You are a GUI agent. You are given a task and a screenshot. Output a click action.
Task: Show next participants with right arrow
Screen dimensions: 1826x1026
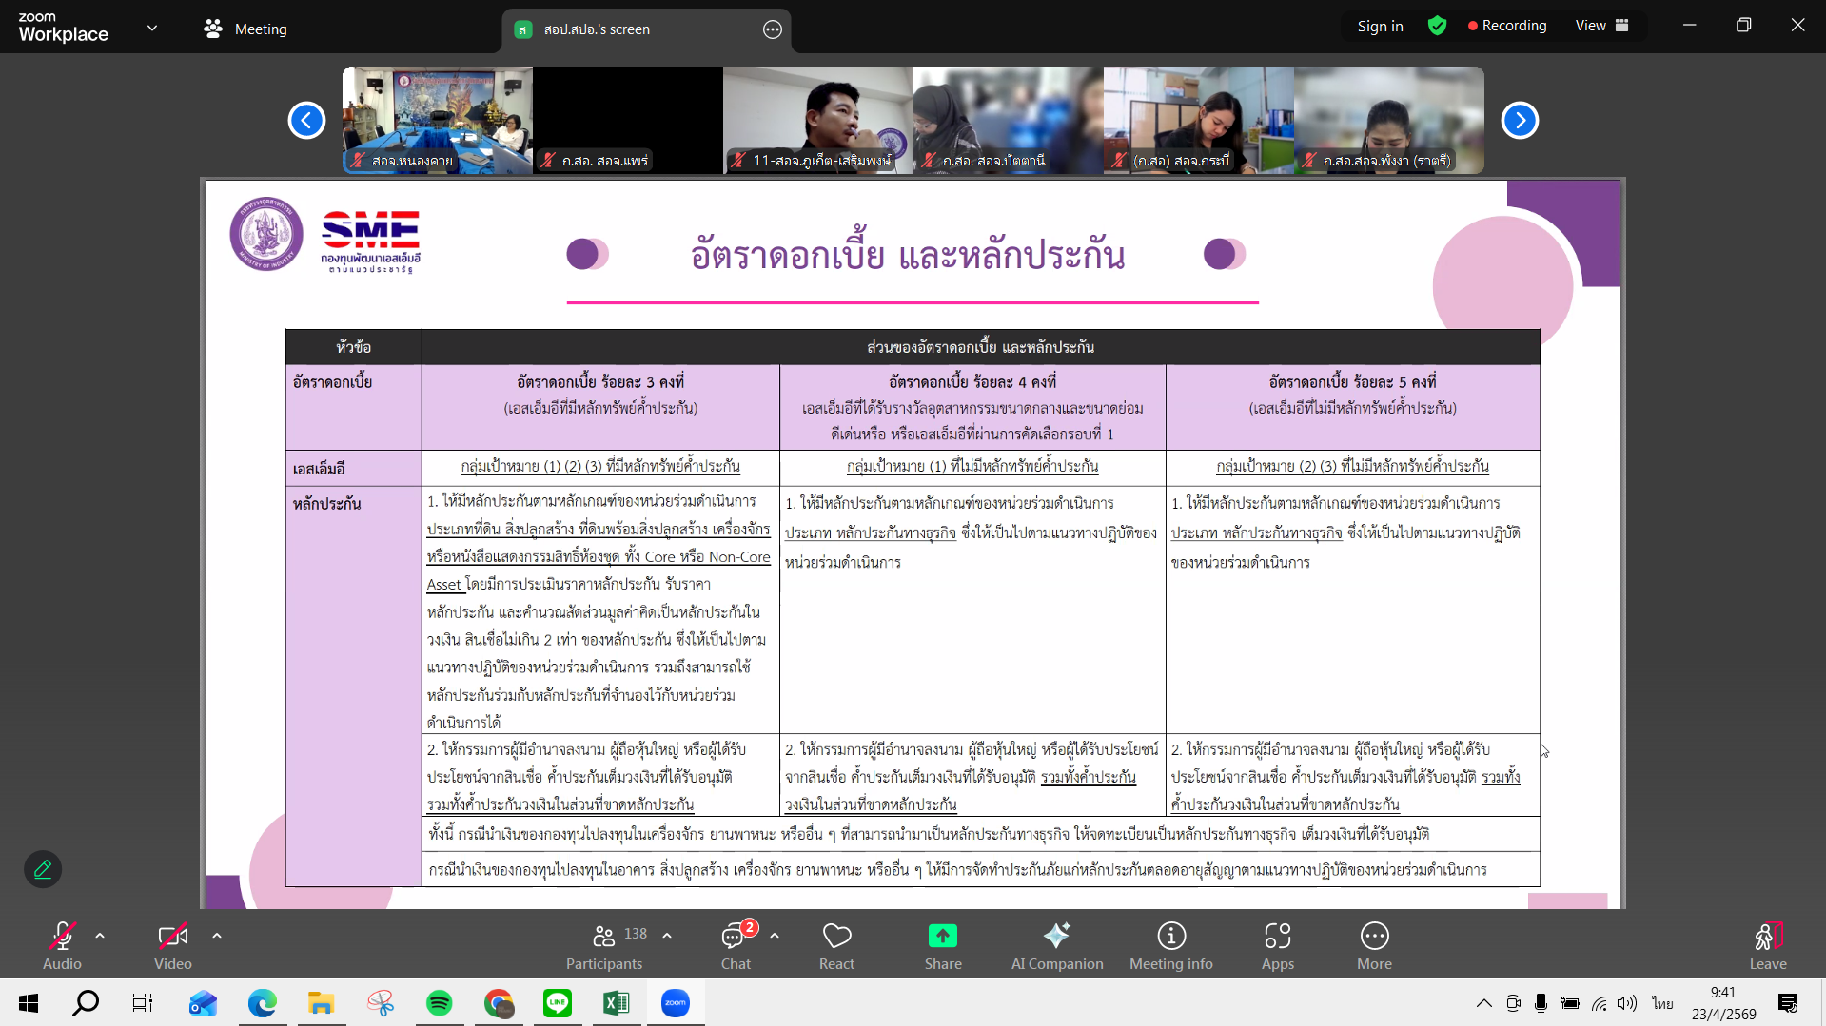click(x=1520, y=121)
